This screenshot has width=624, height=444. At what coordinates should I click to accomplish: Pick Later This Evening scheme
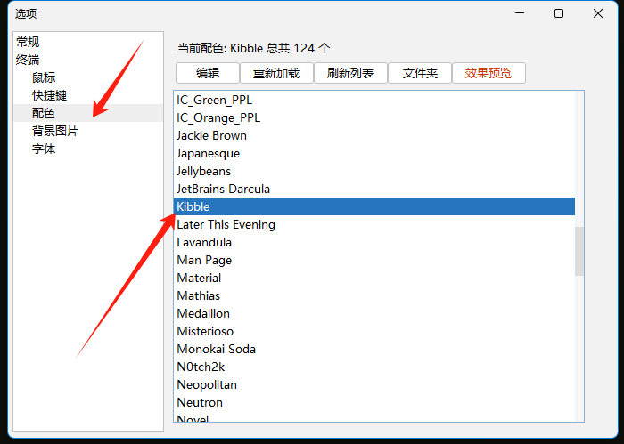tap(226, 224)
